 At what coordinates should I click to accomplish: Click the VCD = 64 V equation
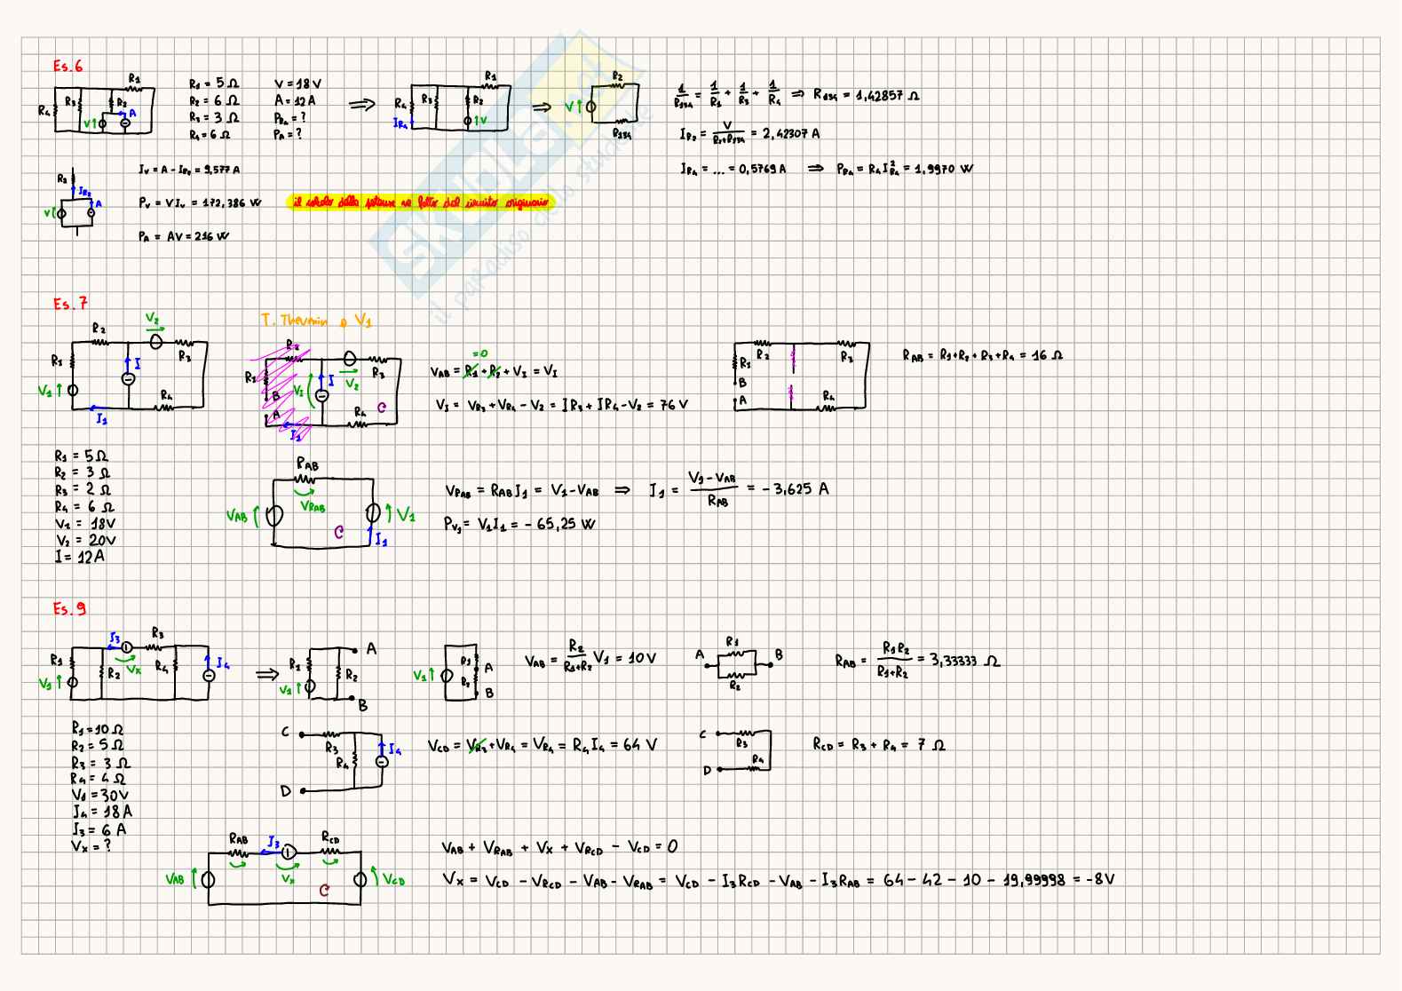[x=543, y=745]
